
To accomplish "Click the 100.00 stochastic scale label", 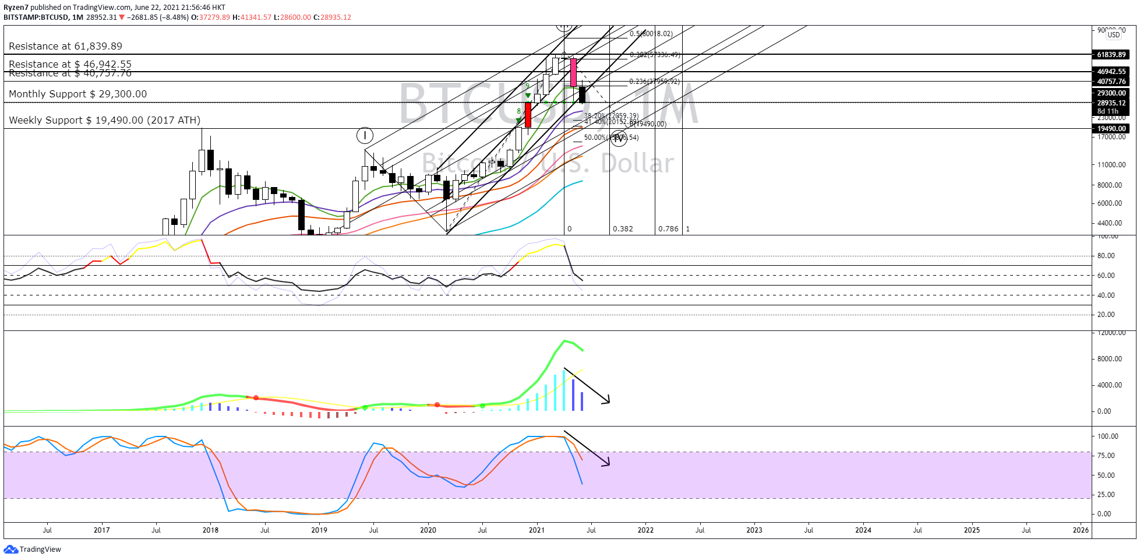I will tap(1107, 436).
